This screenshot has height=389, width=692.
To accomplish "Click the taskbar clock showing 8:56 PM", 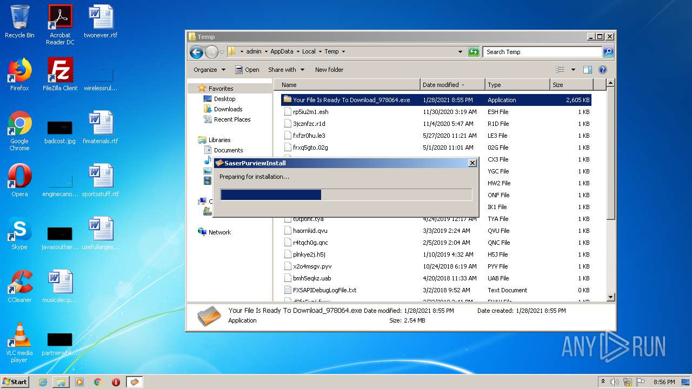I will [664, 382].
